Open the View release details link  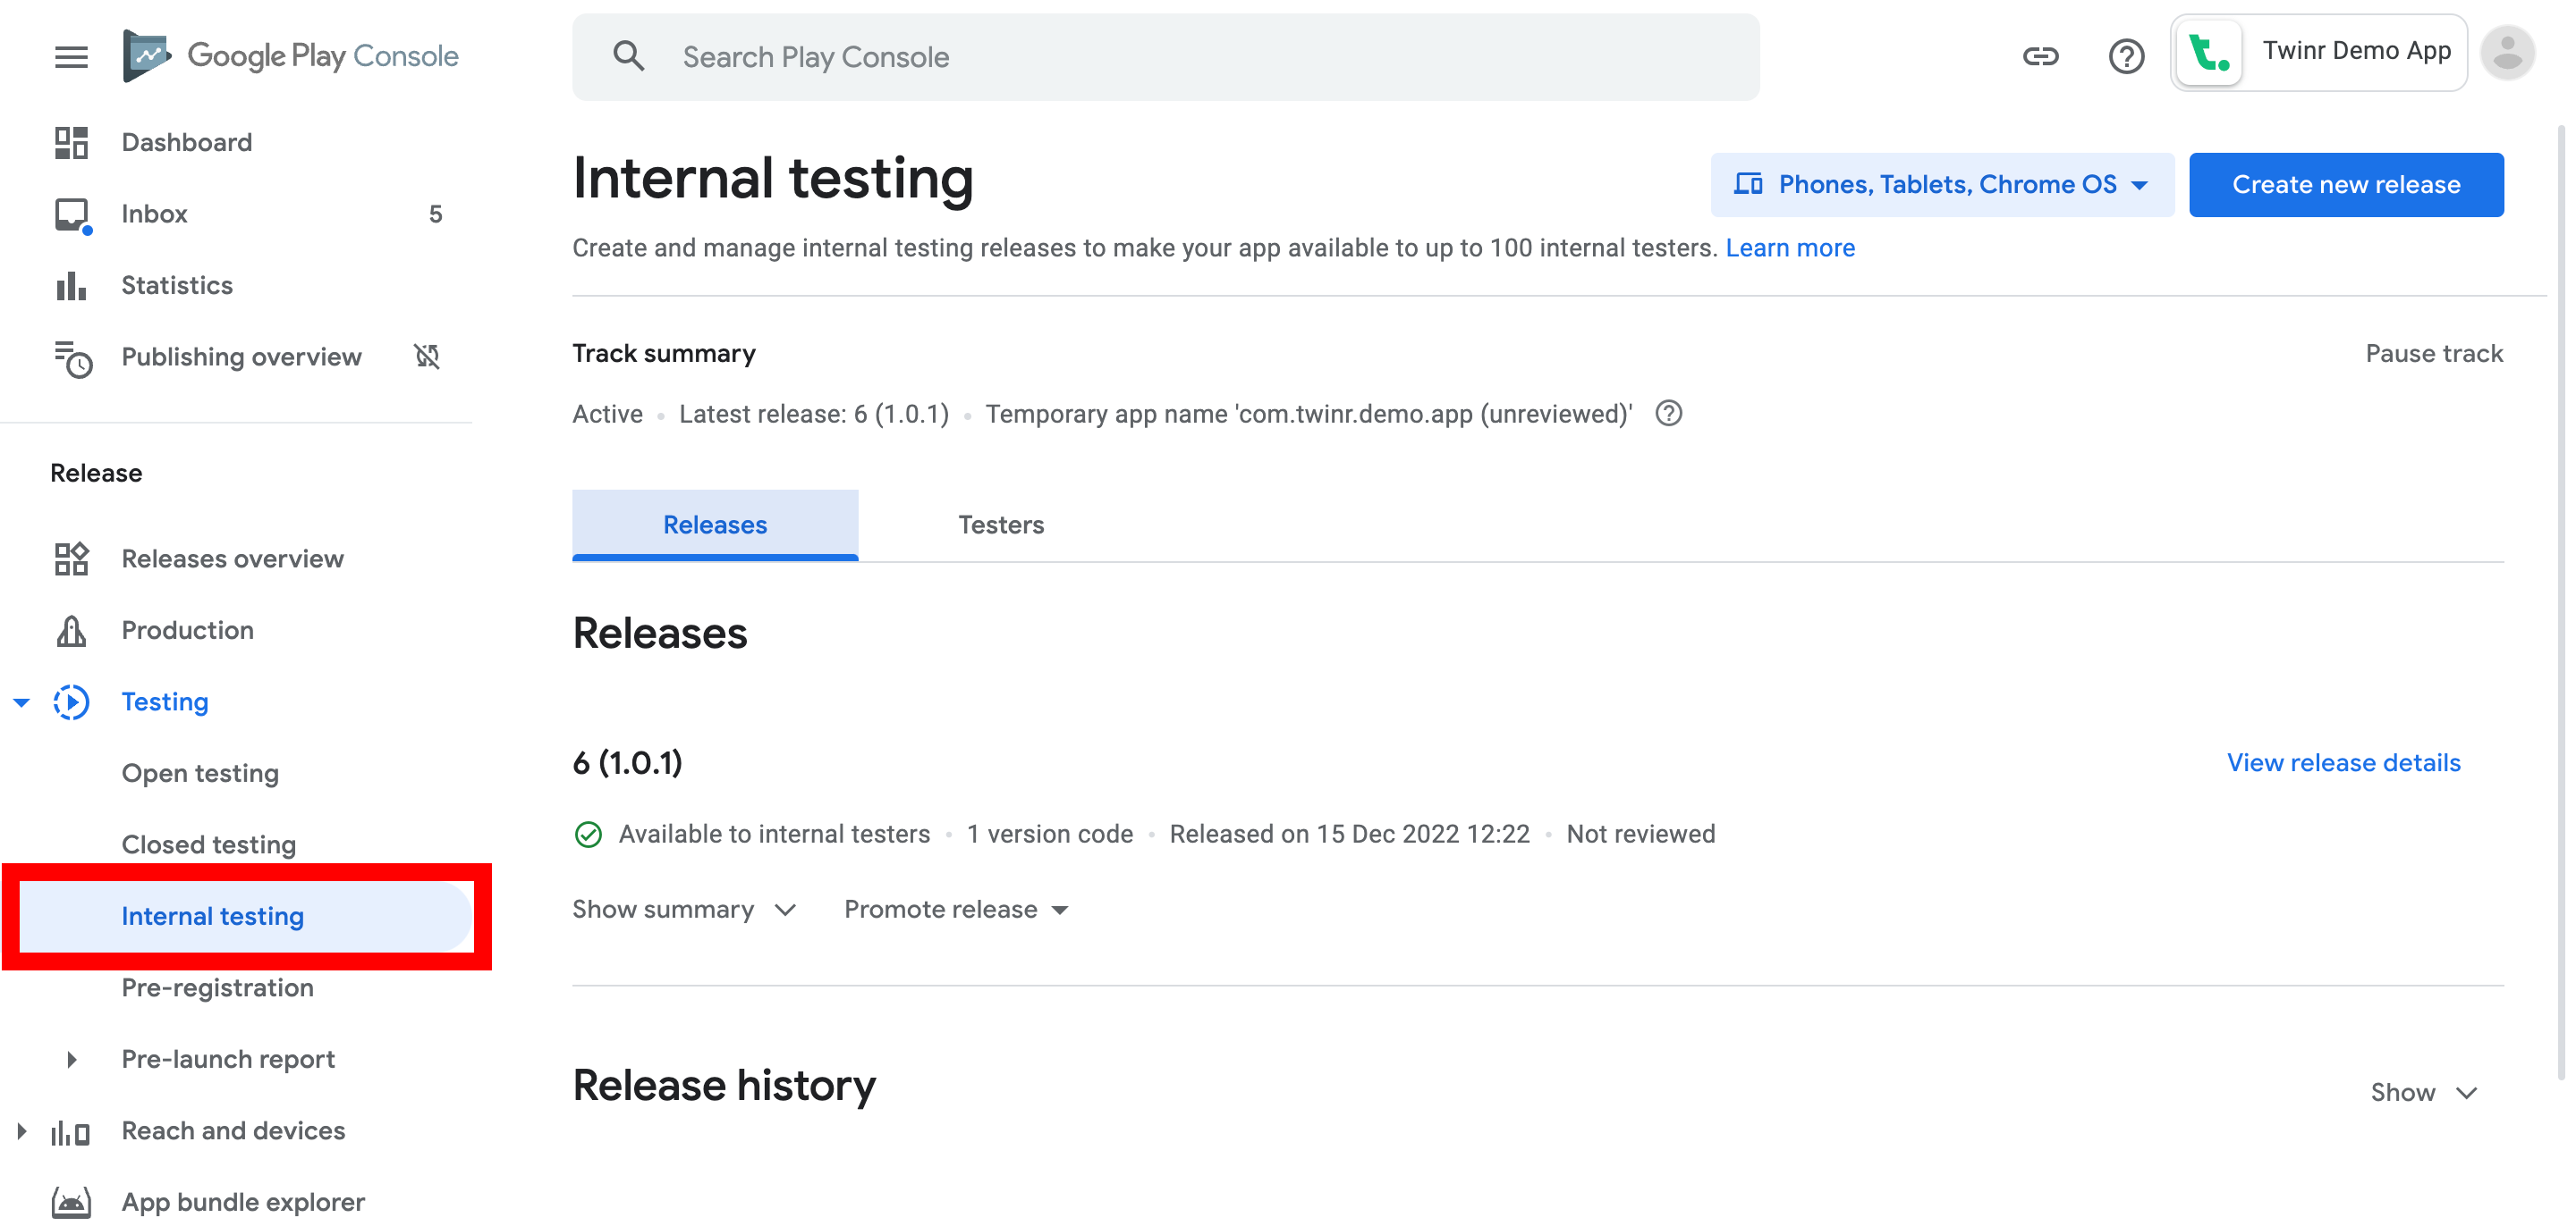(x=2342, y=762)
